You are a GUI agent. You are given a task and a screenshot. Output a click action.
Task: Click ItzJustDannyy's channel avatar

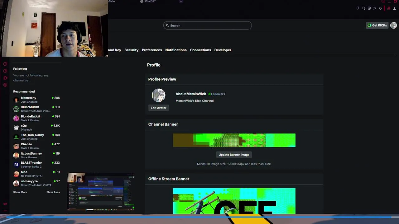coord(16,155)
